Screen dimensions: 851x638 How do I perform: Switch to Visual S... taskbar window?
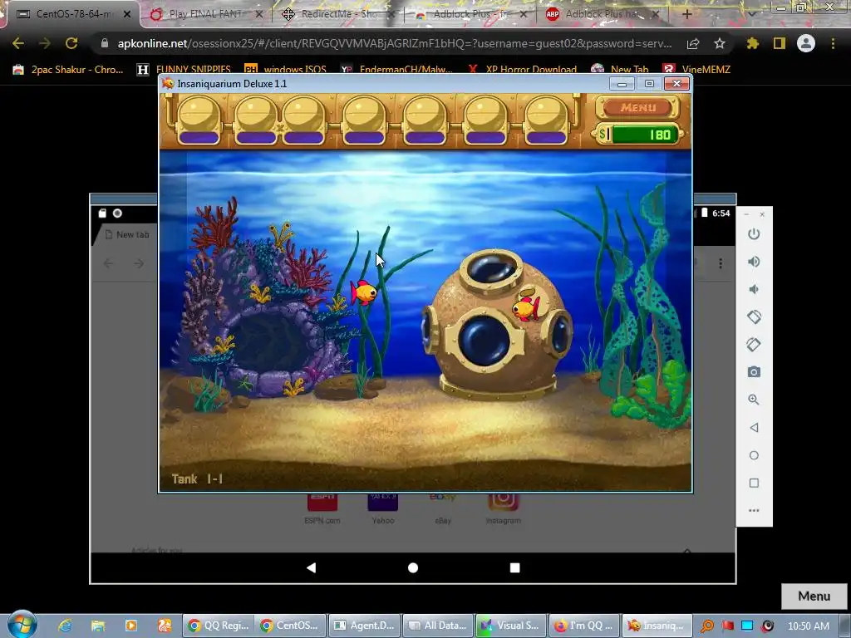pyautogui.click(x=510, y=626)
